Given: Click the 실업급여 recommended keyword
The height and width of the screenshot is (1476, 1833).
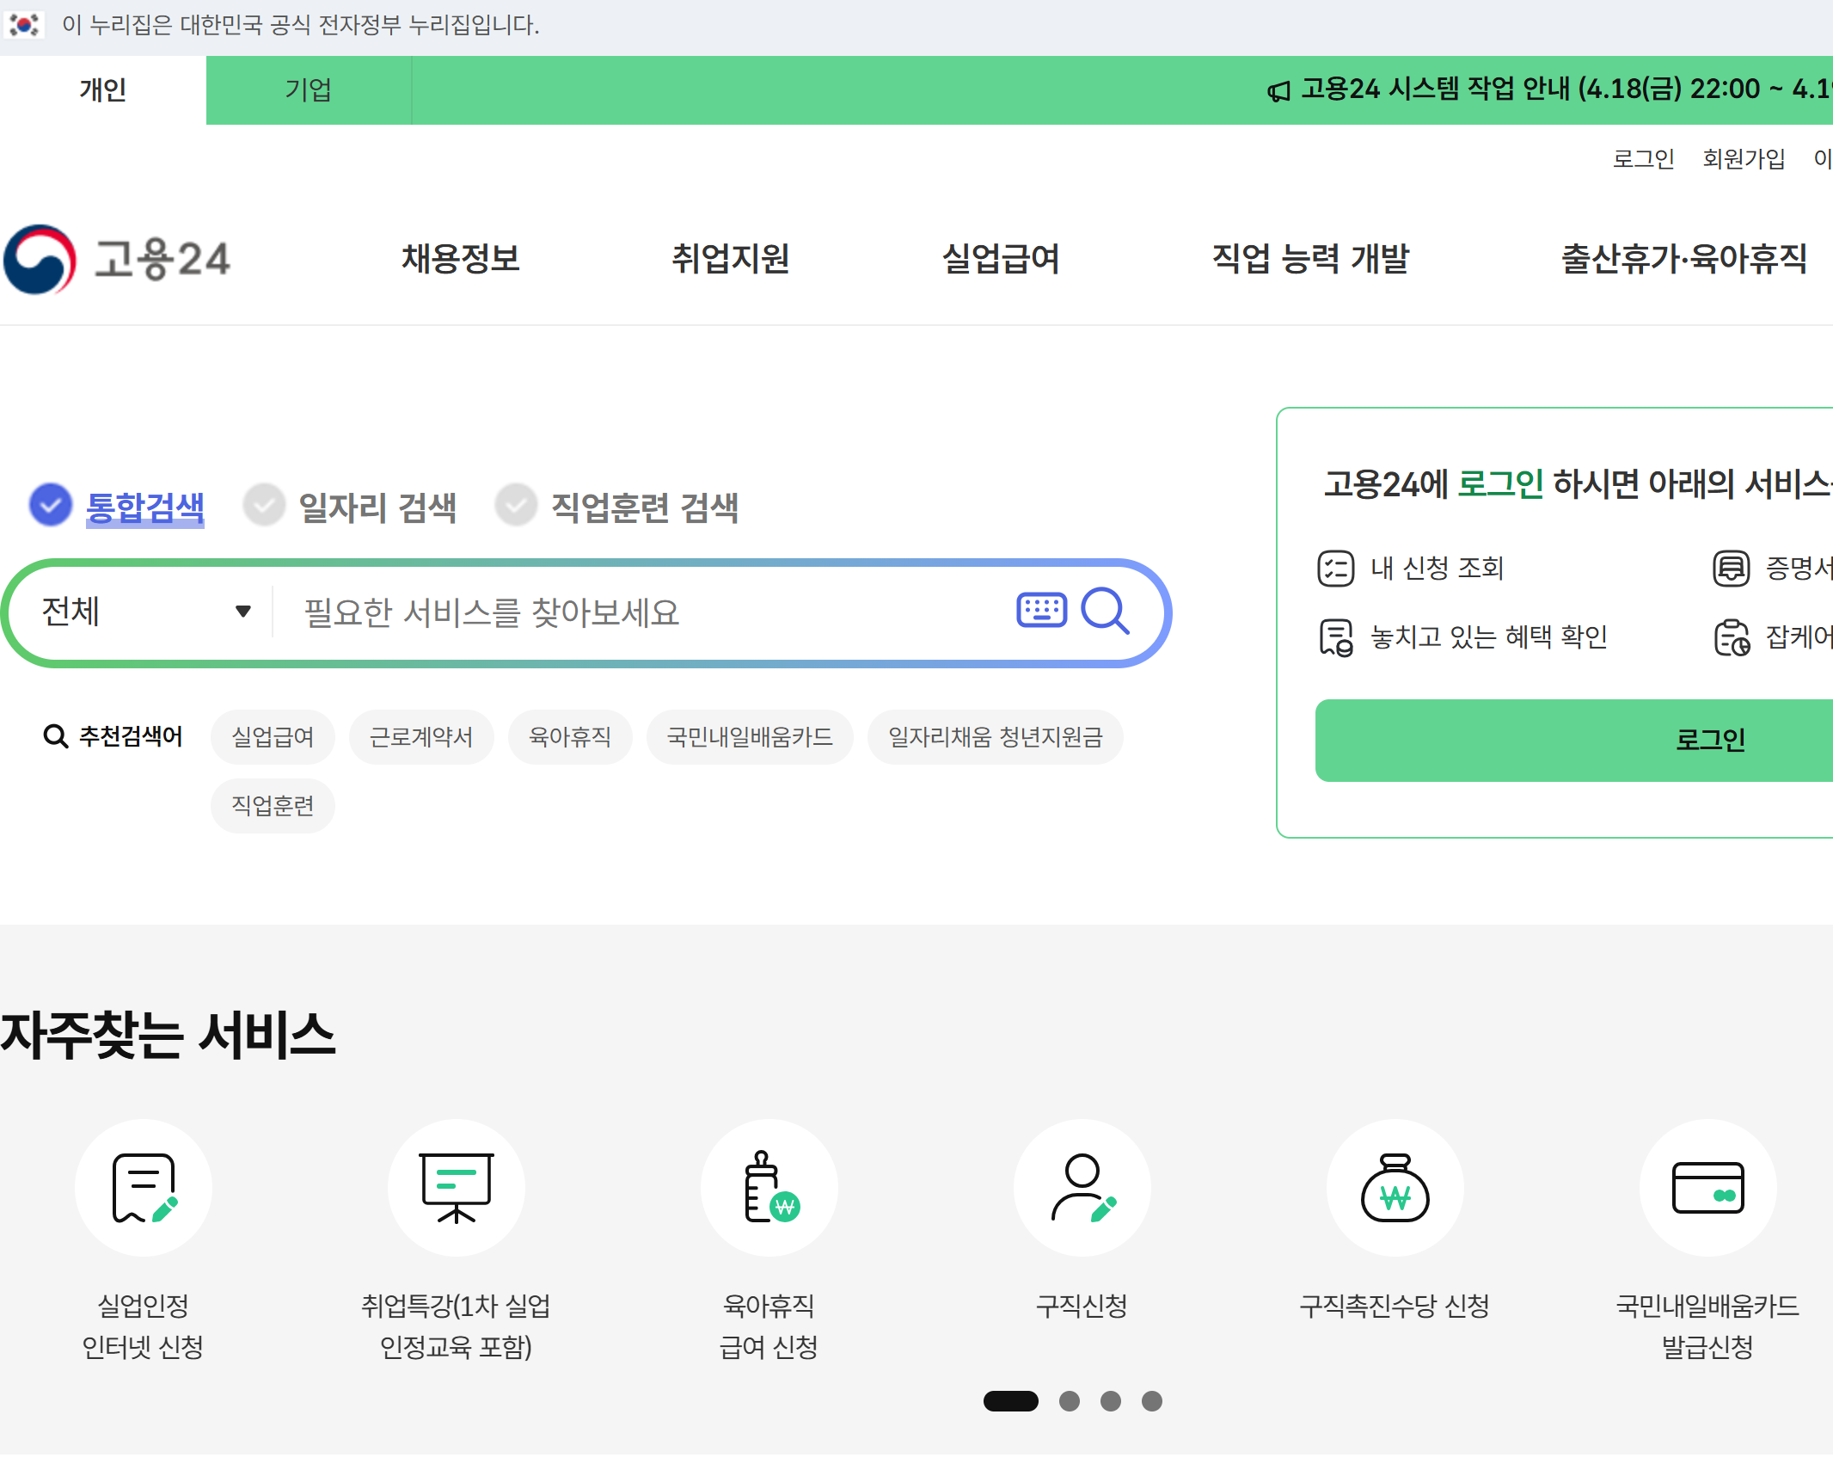Looking at the screenshot, I should click(x=273, y=737).
